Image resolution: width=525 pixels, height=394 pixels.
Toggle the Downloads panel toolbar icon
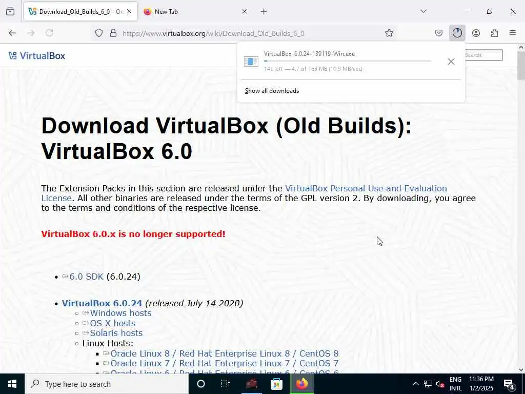[457, 33]
